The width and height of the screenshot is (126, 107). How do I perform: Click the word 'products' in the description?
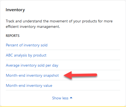tap(89, 21)
